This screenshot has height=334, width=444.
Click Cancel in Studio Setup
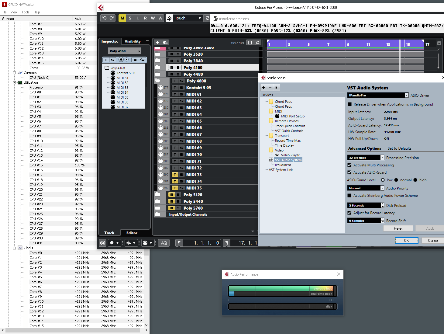[x=433, y=241]
